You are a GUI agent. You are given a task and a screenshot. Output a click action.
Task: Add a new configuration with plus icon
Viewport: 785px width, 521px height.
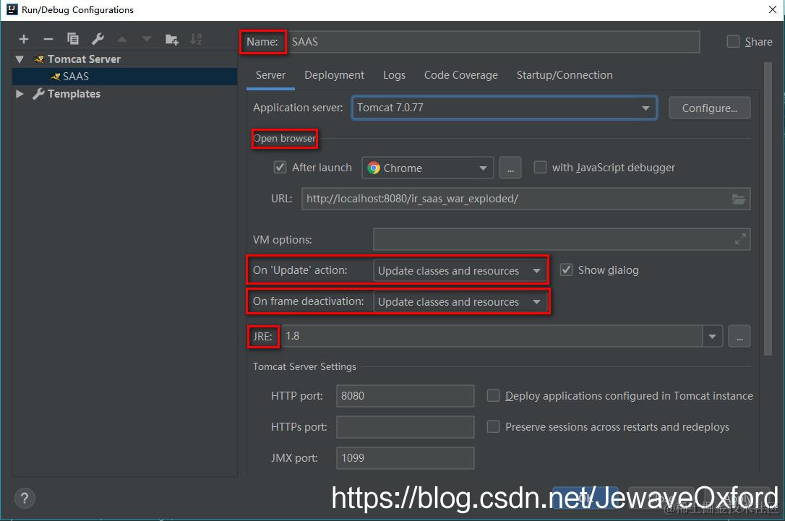coord(24,39)
